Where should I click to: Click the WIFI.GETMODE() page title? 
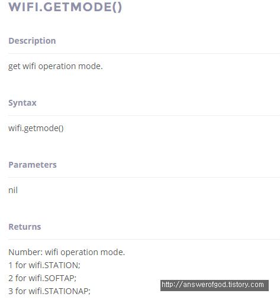point(65,7)
